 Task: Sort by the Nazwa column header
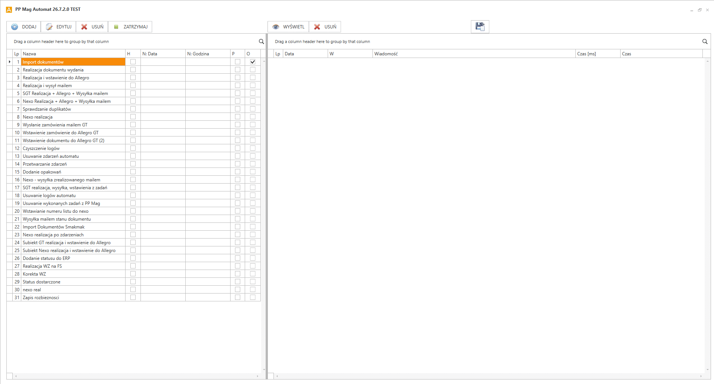tap(73, 54)
